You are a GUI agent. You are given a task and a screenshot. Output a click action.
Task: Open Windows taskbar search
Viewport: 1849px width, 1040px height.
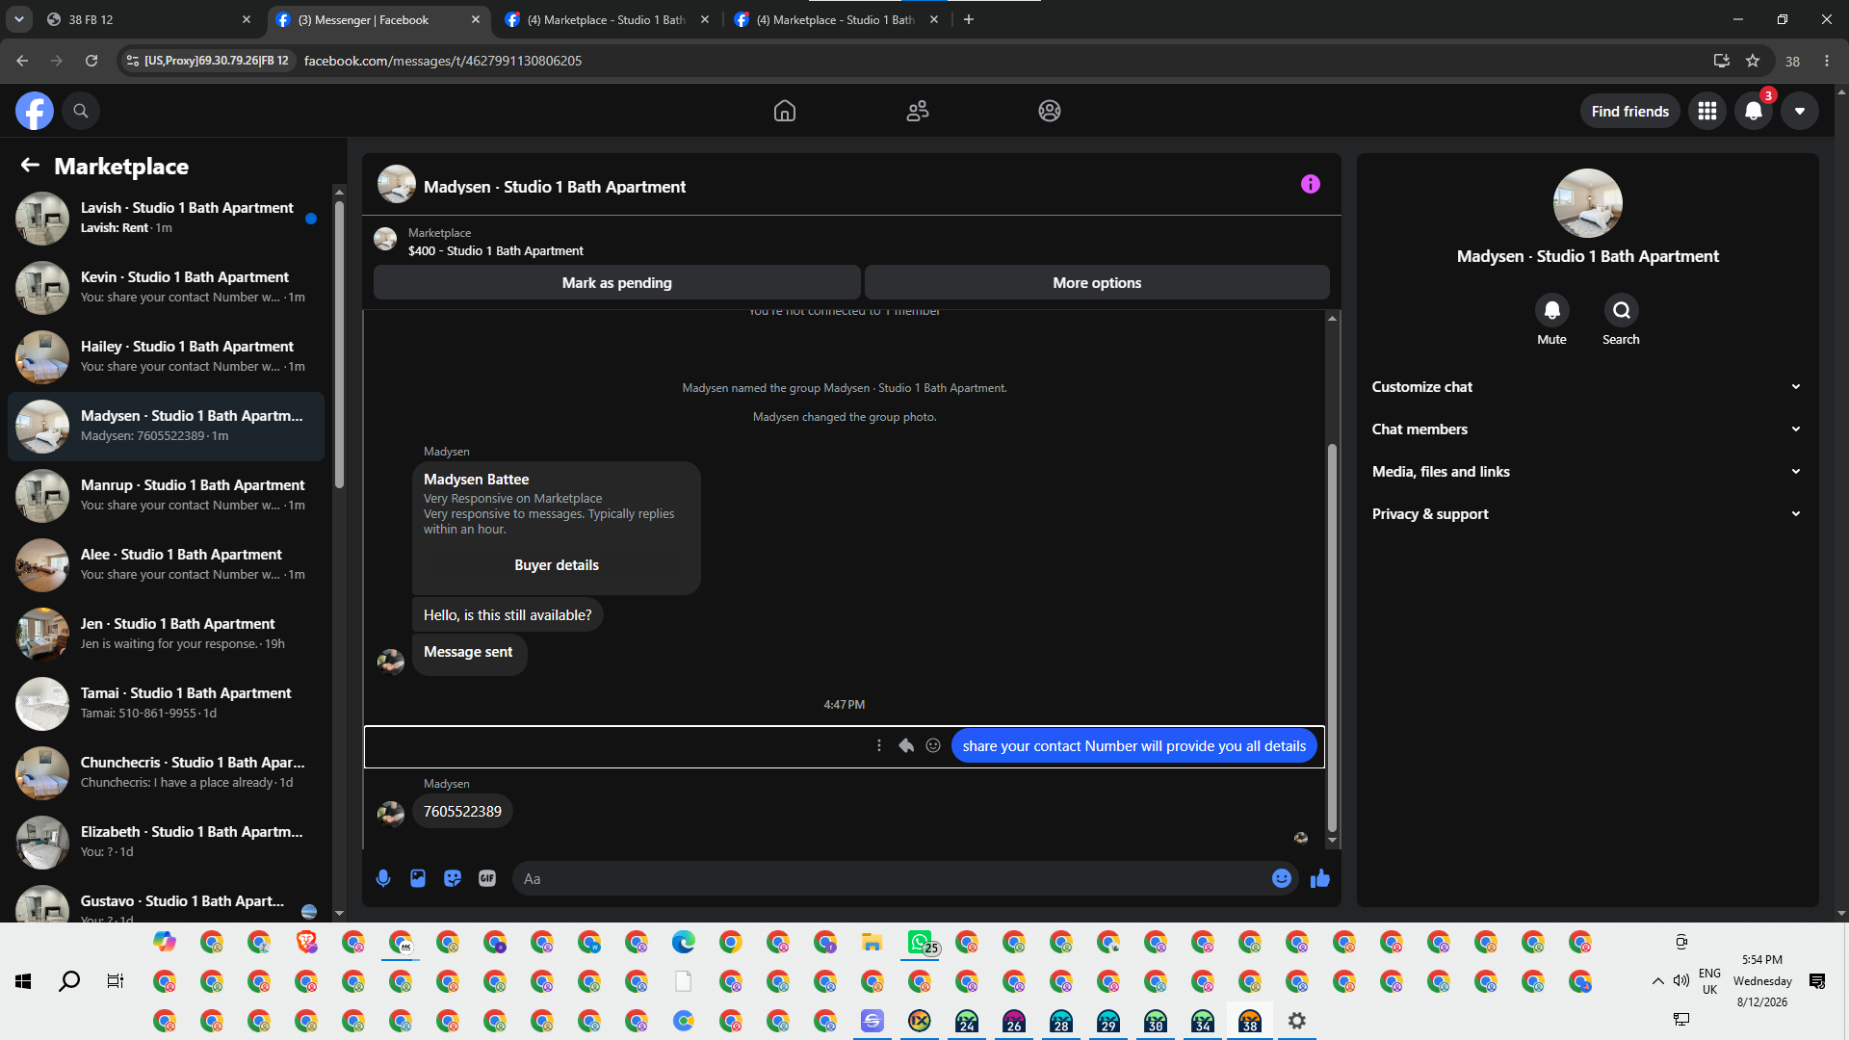69,981
